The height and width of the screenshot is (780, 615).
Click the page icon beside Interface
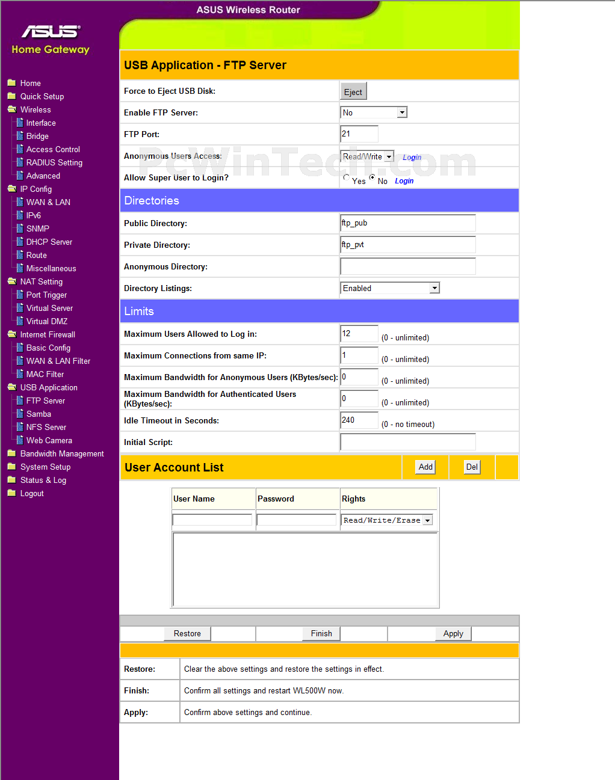click(20, 123)
